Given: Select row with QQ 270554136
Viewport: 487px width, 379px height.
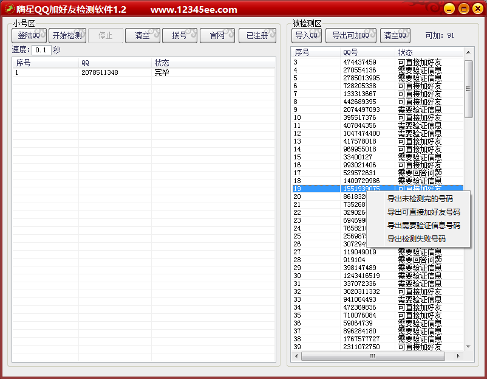Looking at the screenshot, I should point(378,70).
